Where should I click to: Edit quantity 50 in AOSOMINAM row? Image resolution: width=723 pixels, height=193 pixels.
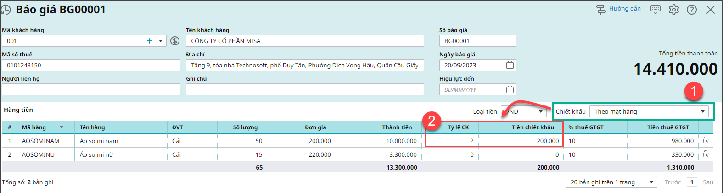coord(242,141)
